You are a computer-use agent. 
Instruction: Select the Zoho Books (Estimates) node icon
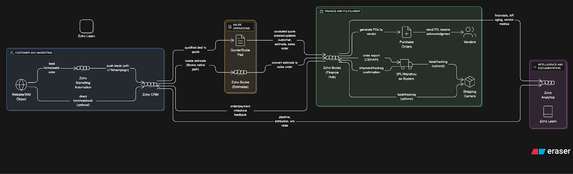pyautogui.click(x=240, y=72)
